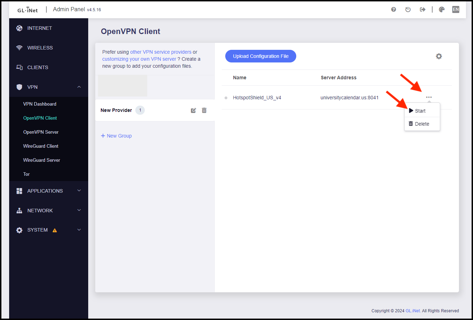The height and width of the screenshot is (320, 473).
Task: Click the Wireless wifi icon in sidebar
Action: tap(19, 48)
